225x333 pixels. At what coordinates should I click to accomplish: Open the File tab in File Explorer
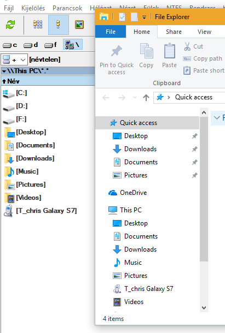pos(111,32)
